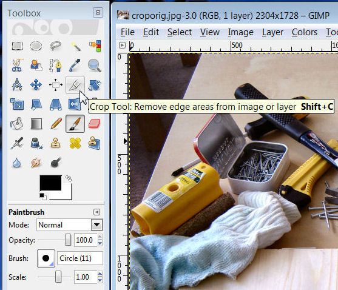Open the Colors menu

305,32
